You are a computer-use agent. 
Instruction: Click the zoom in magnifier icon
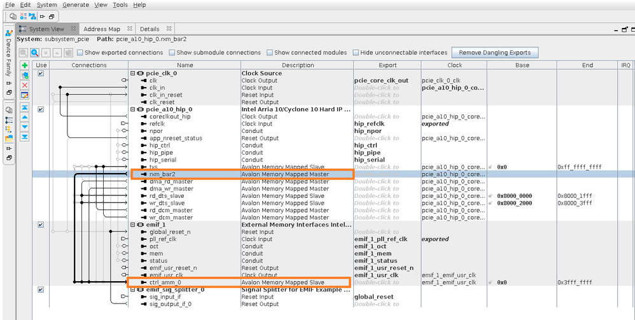(x=35, y=52)
